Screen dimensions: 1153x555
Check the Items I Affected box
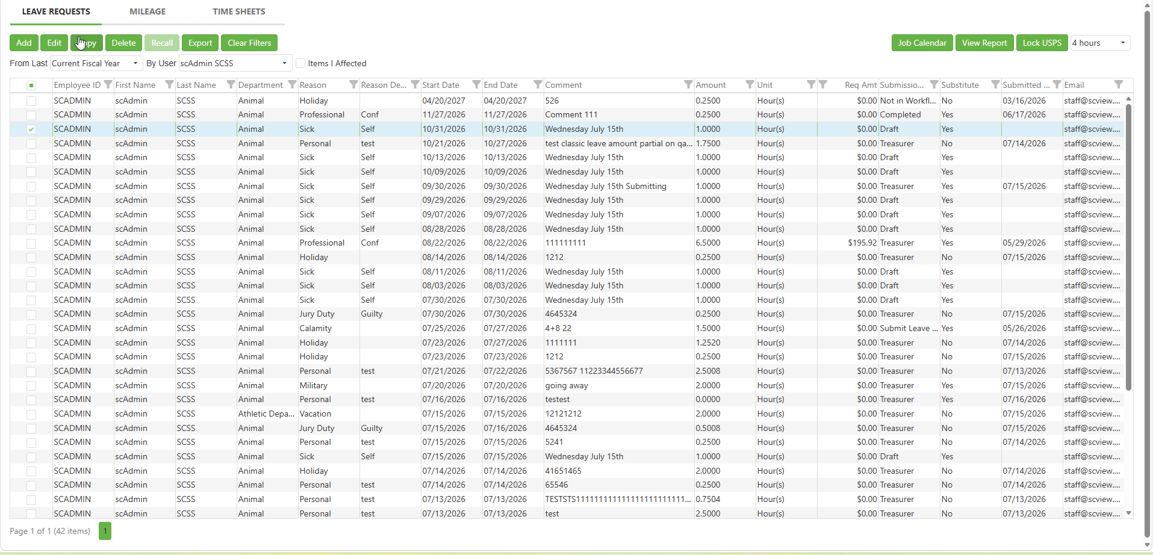tap(301, 63)
